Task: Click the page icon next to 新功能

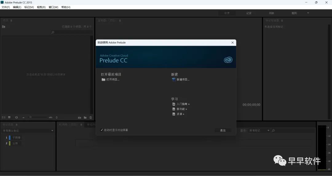Action: pyautogui.click(x=174, y=109)
